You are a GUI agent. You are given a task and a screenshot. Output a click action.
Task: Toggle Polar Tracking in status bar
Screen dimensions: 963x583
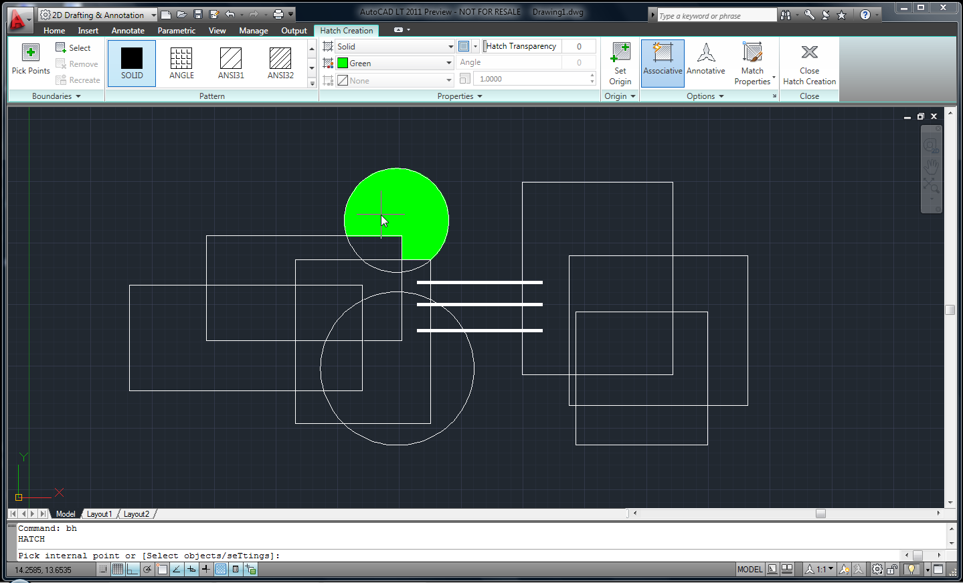pyautogui.click(x=147, y=570)
